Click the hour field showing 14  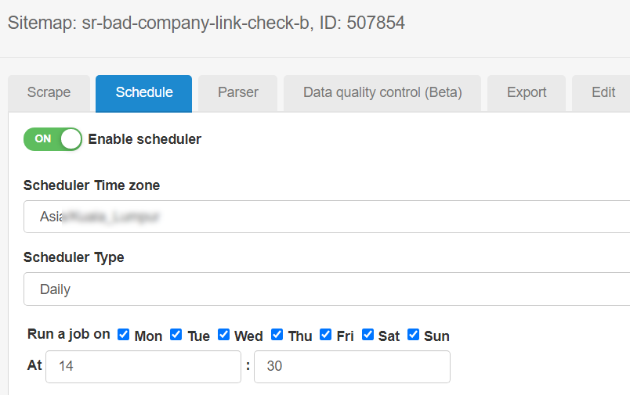[x=143, y=367]
